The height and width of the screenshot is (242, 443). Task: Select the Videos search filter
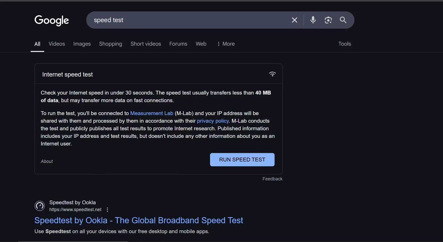tap(57, 44)
